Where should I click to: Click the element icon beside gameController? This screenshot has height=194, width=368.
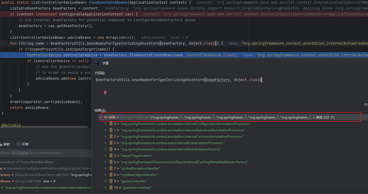tap(111, 181)
